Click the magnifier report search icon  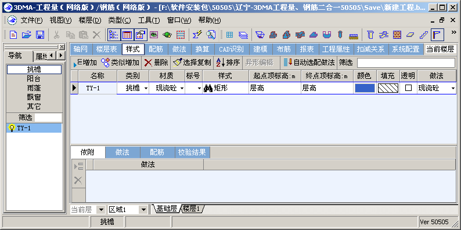pos(211,35)
